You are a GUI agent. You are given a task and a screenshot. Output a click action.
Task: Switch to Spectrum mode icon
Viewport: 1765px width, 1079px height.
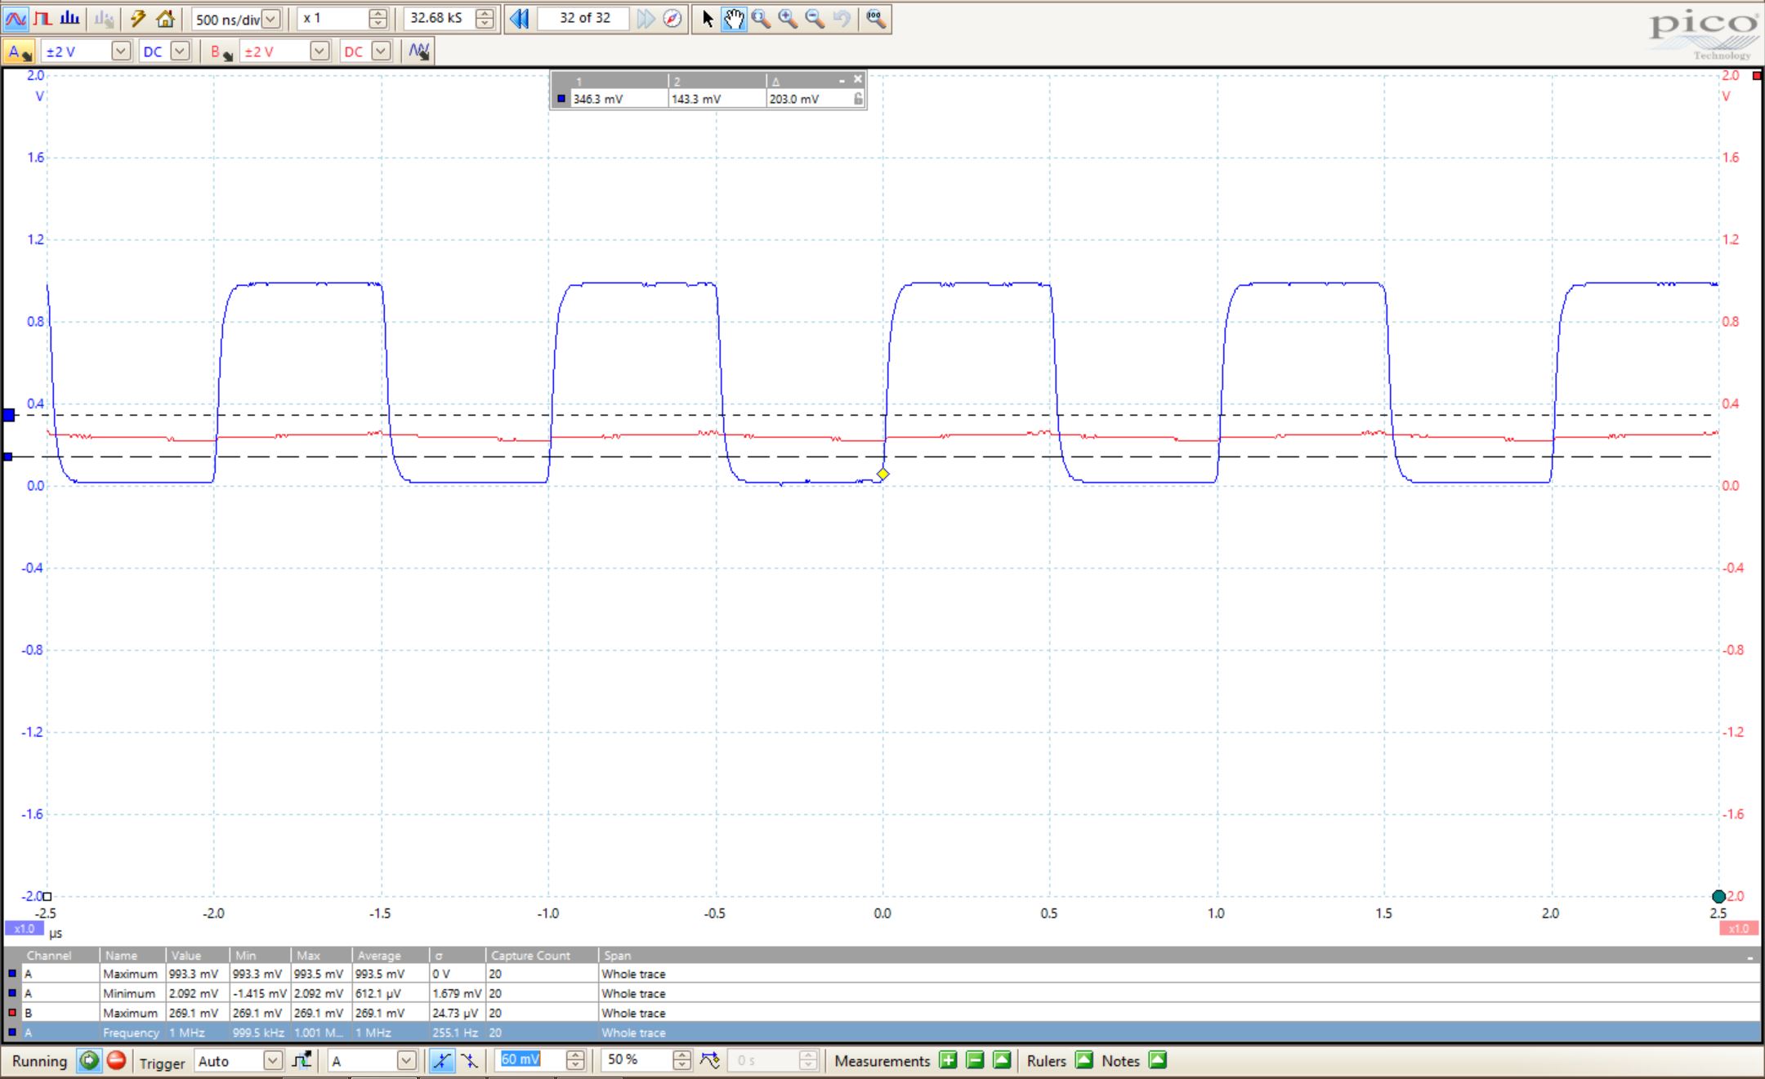point(70,18)
